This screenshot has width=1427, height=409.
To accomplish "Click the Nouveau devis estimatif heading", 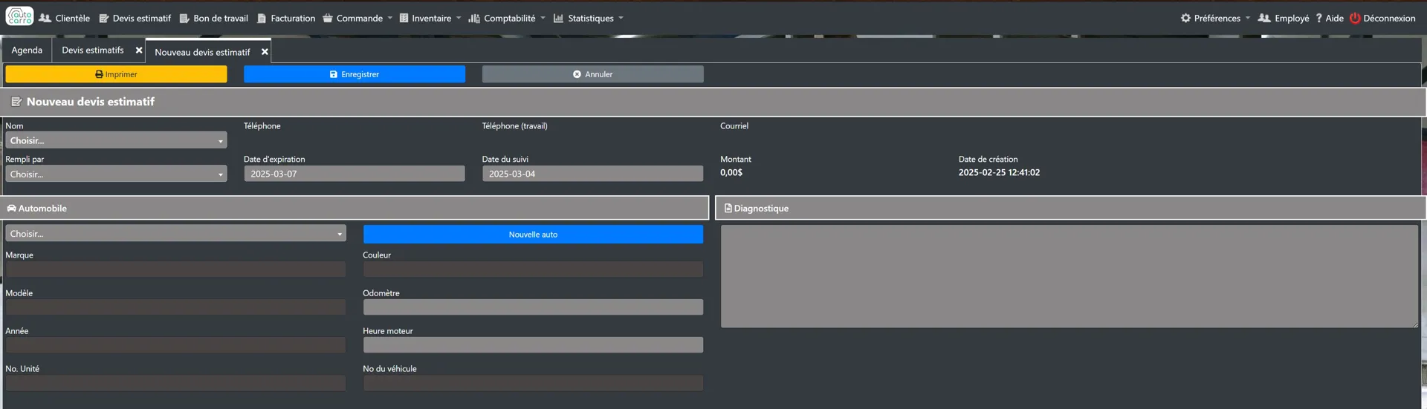I will [91, 102].
